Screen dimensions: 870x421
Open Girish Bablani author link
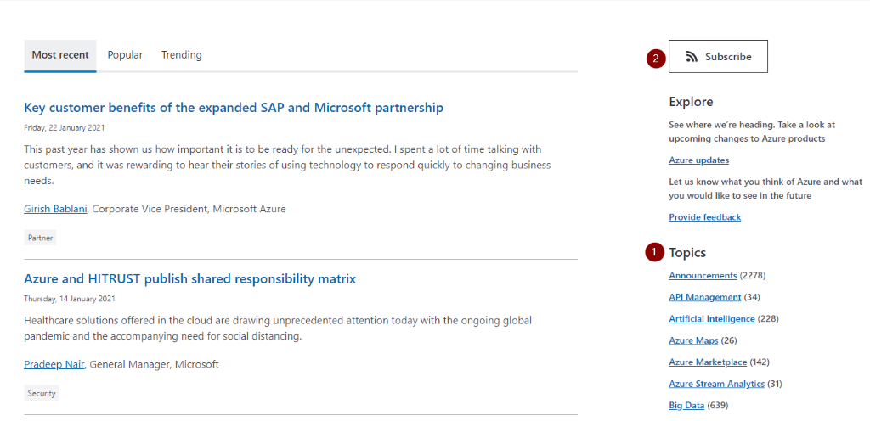click(x=55, y=210)
